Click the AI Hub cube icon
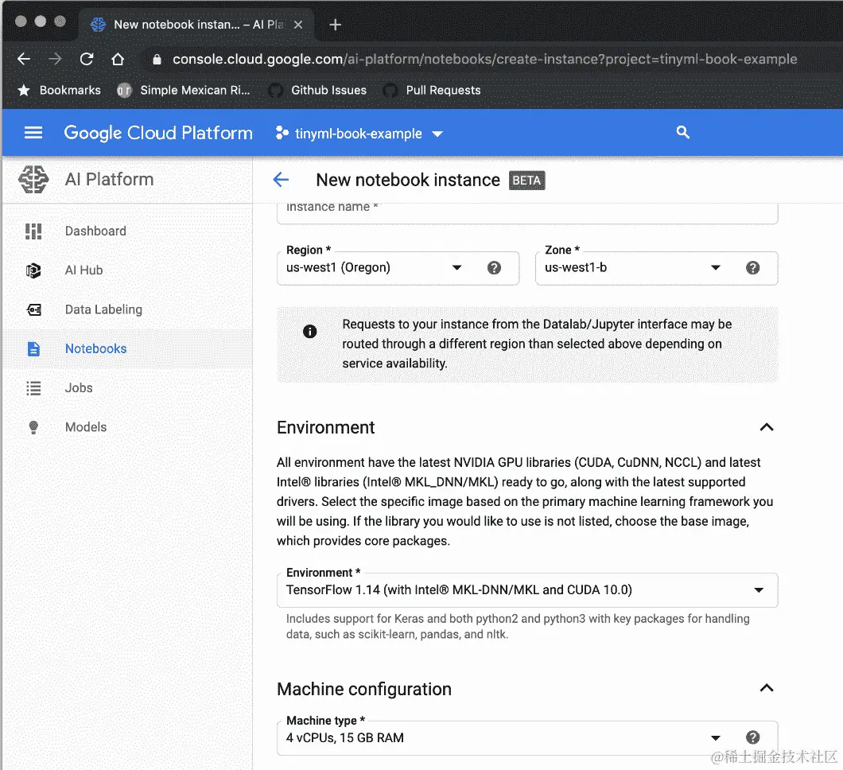This screenshot has height=770, width=843. (33, 270)
